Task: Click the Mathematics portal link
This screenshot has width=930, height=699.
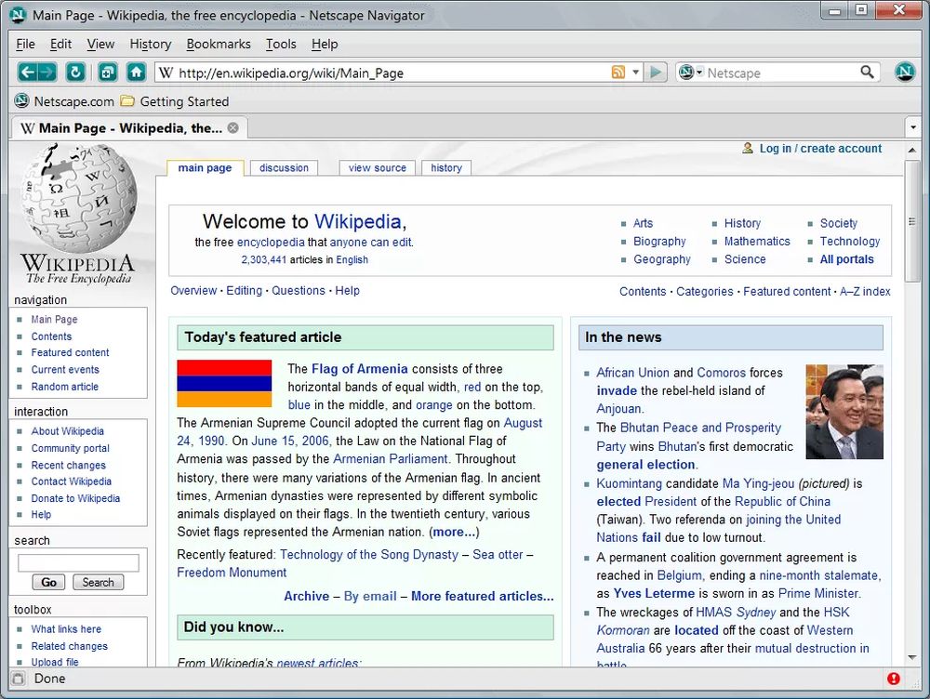Action: coord(757,242)
